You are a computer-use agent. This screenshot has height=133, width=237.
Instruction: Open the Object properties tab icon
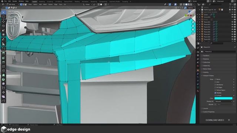coord(198,70)
